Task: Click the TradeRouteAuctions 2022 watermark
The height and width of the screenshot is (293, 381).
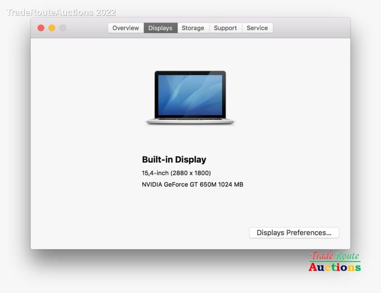Action: [x=61, y=12]
